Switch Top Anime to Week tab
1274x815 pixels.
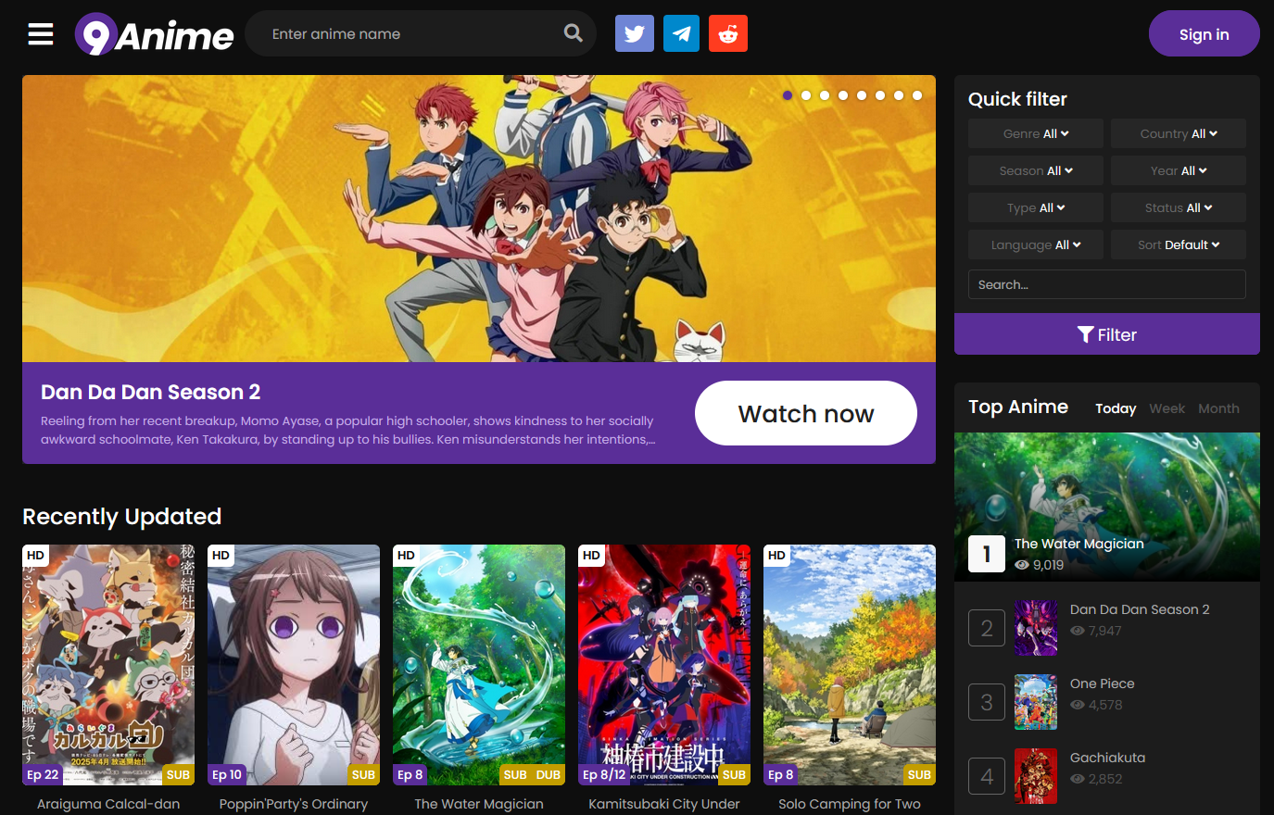1167,408
